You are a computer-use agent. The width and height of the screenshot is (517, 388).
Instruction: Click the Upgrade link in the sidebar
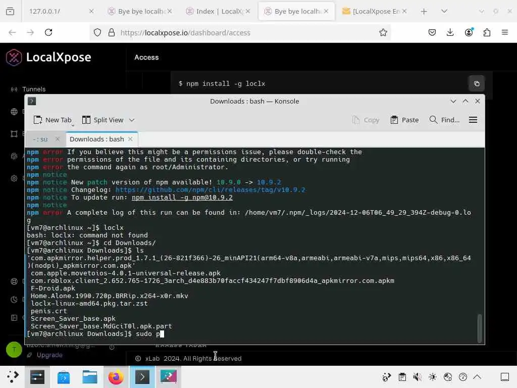49,355
